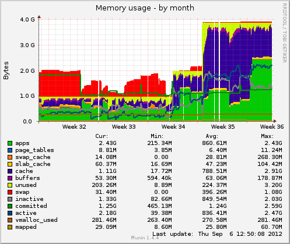Click the 'vmalloc_used' legend label
The image size is (290, 244).
(36, 220)
